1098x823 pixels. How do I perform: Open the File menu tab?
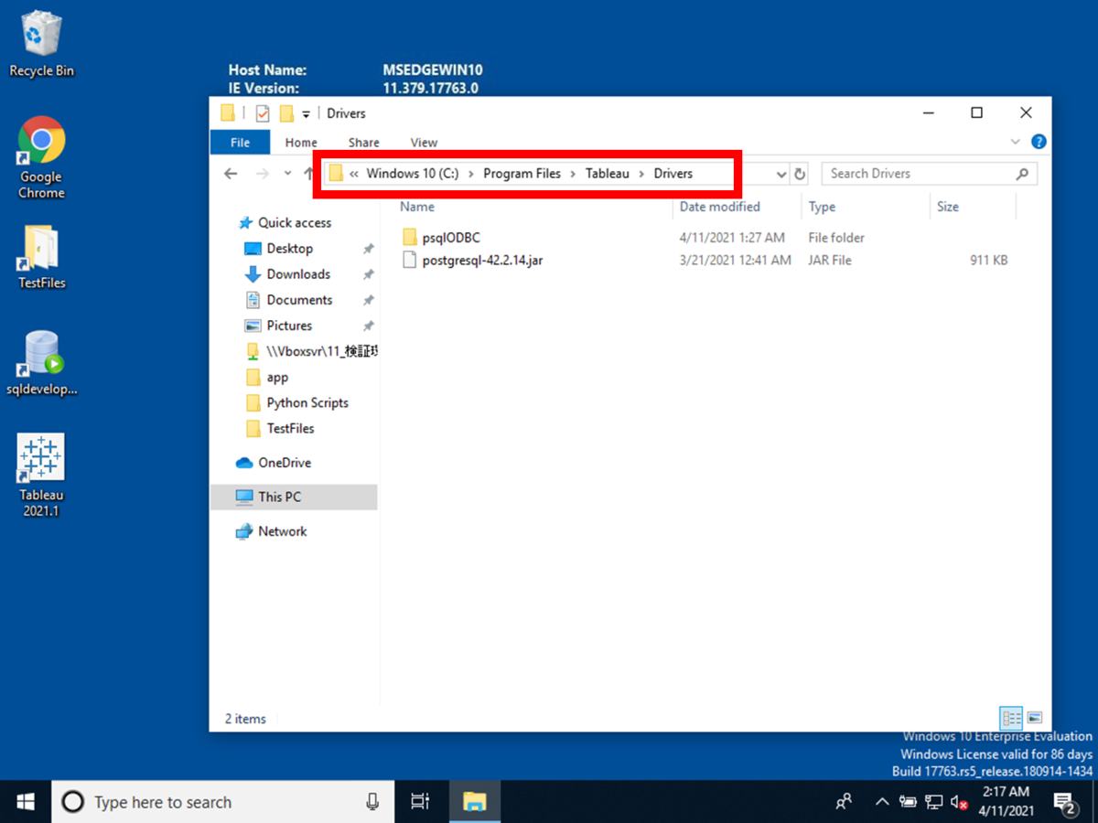(240, 143)
